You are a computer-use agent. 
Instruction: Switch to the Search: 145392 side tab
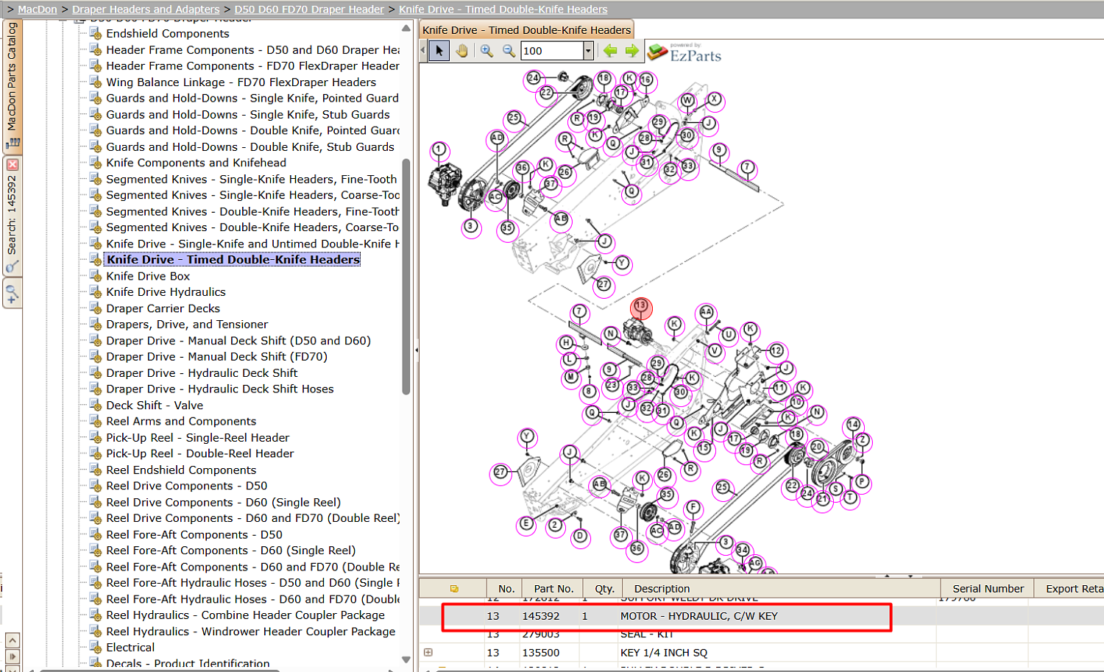13,216
